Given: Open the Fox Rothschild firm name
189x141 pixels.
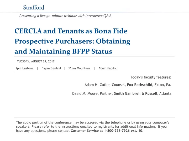Looking at the screenshot, I should click(140, 85).
